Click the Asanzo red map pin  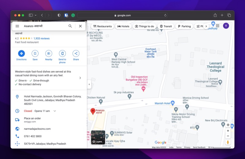93,111
